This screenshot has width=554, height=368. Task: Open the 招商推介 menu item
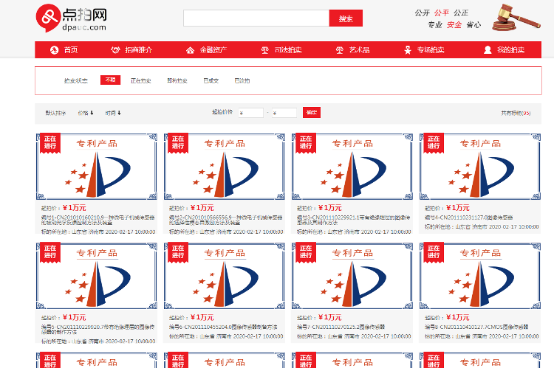pyautogui.click(x=139, y=50)
